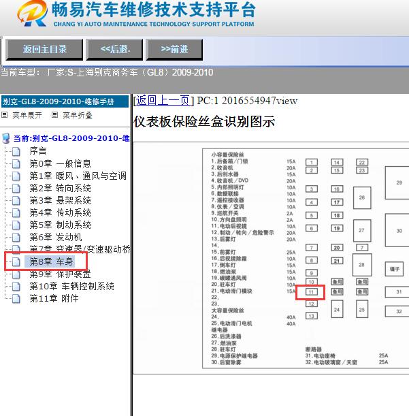This screenshot has height=416, width=409.
Task: Open 第9章 保护装置
Action: [x=60, y=274]
